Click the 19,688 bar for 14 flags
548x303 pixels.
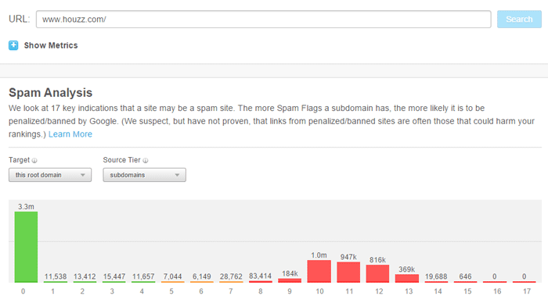tap(436, 282)
